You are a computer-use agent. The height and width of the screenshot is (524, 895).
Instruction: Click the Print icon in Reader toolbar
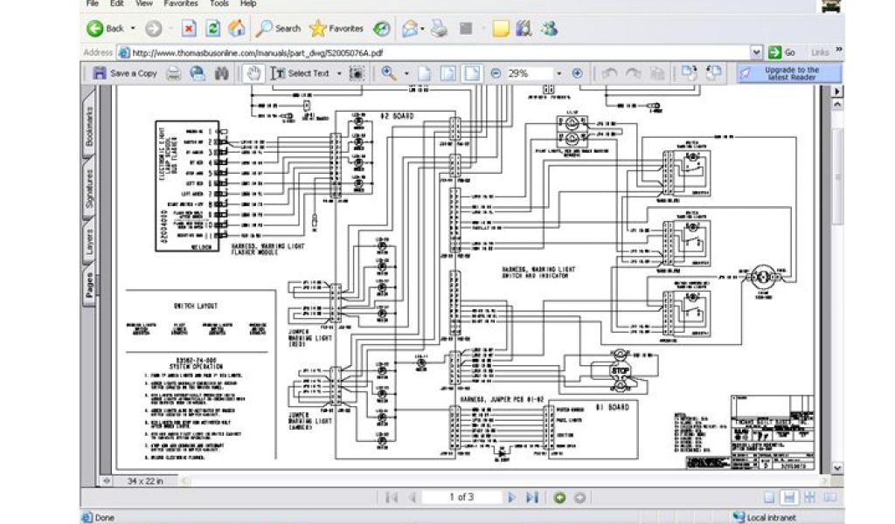[175, 74]
